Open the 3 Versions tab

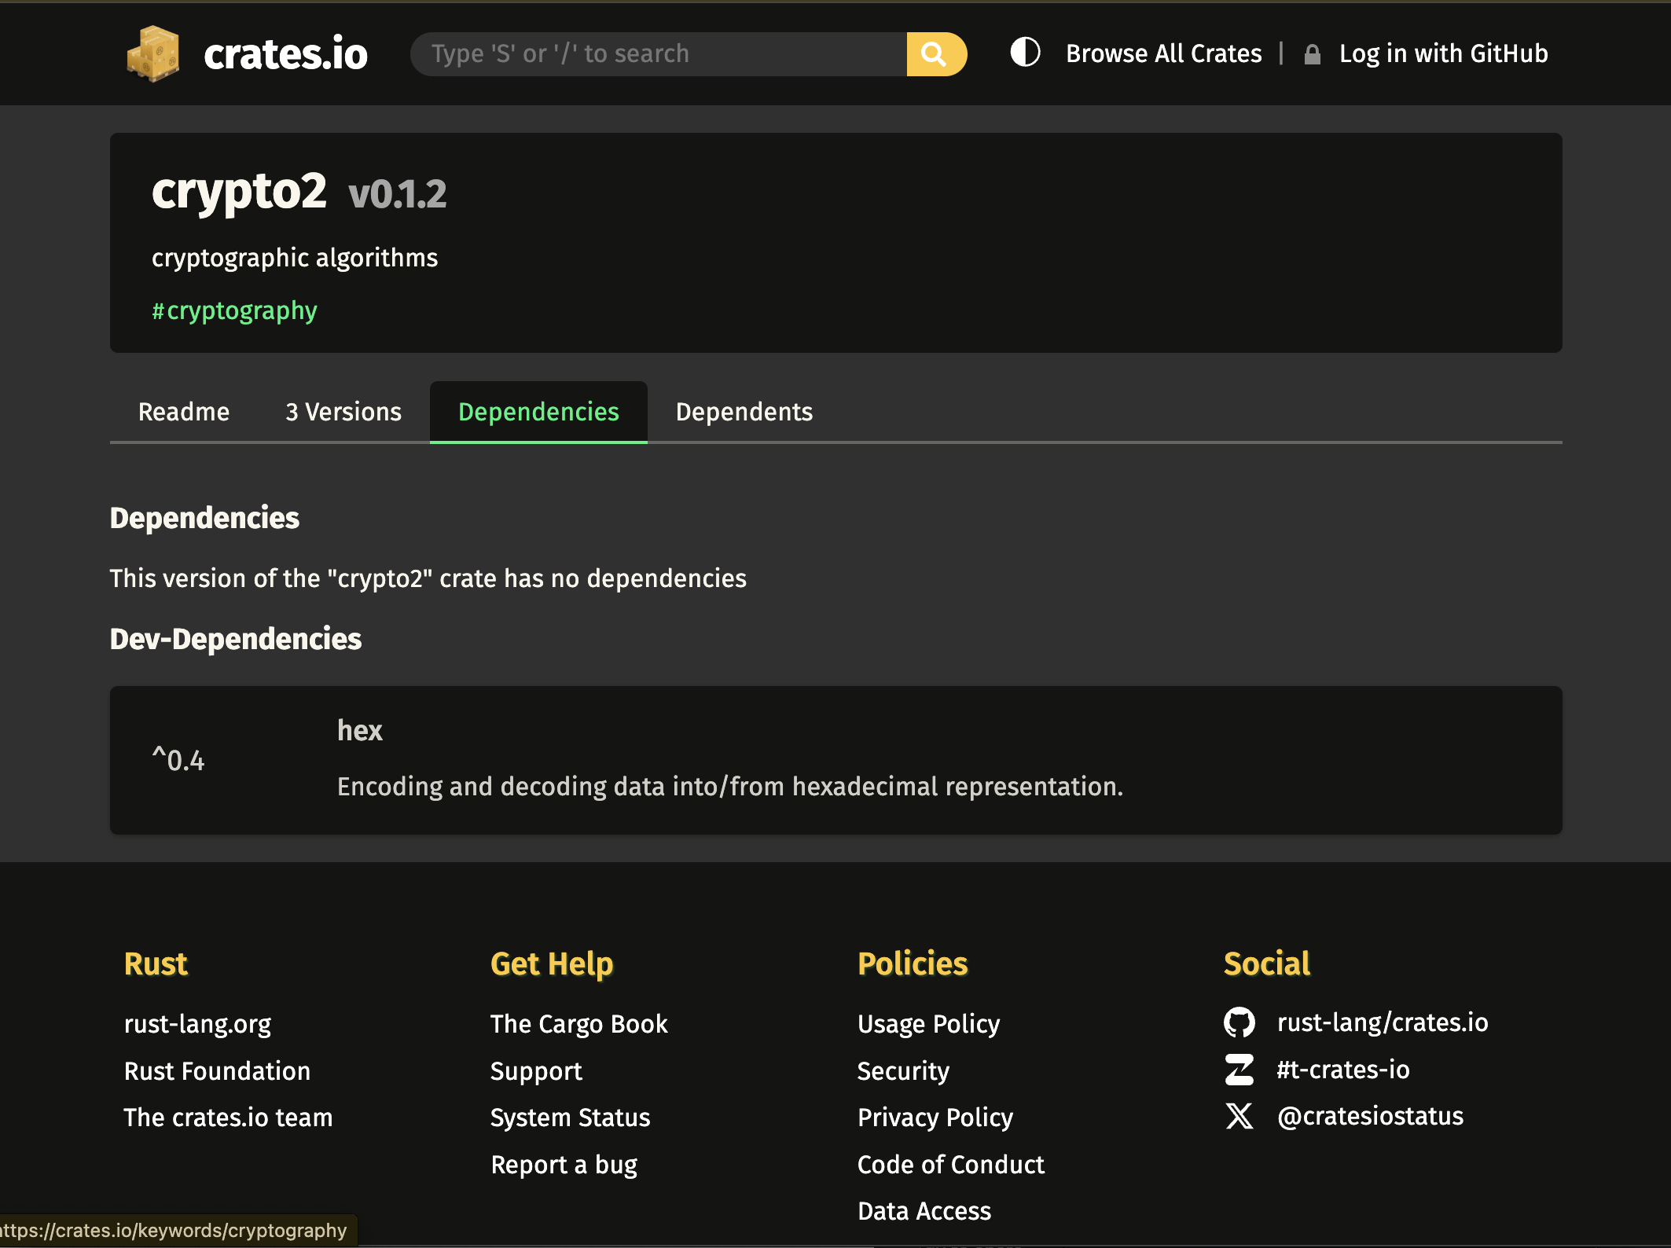pyautogui.click(x=343, y=412)
